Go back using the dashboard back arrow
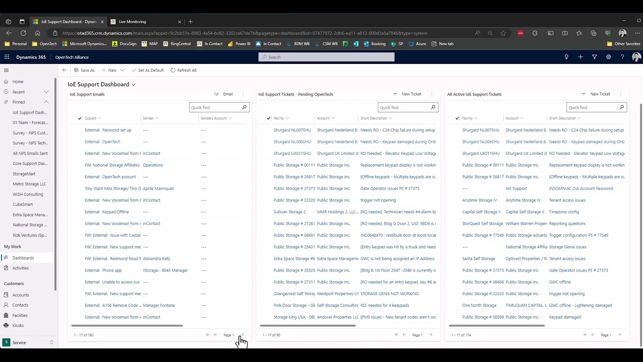This screenshot has width=643, height=362. click(x=64, y=70)
